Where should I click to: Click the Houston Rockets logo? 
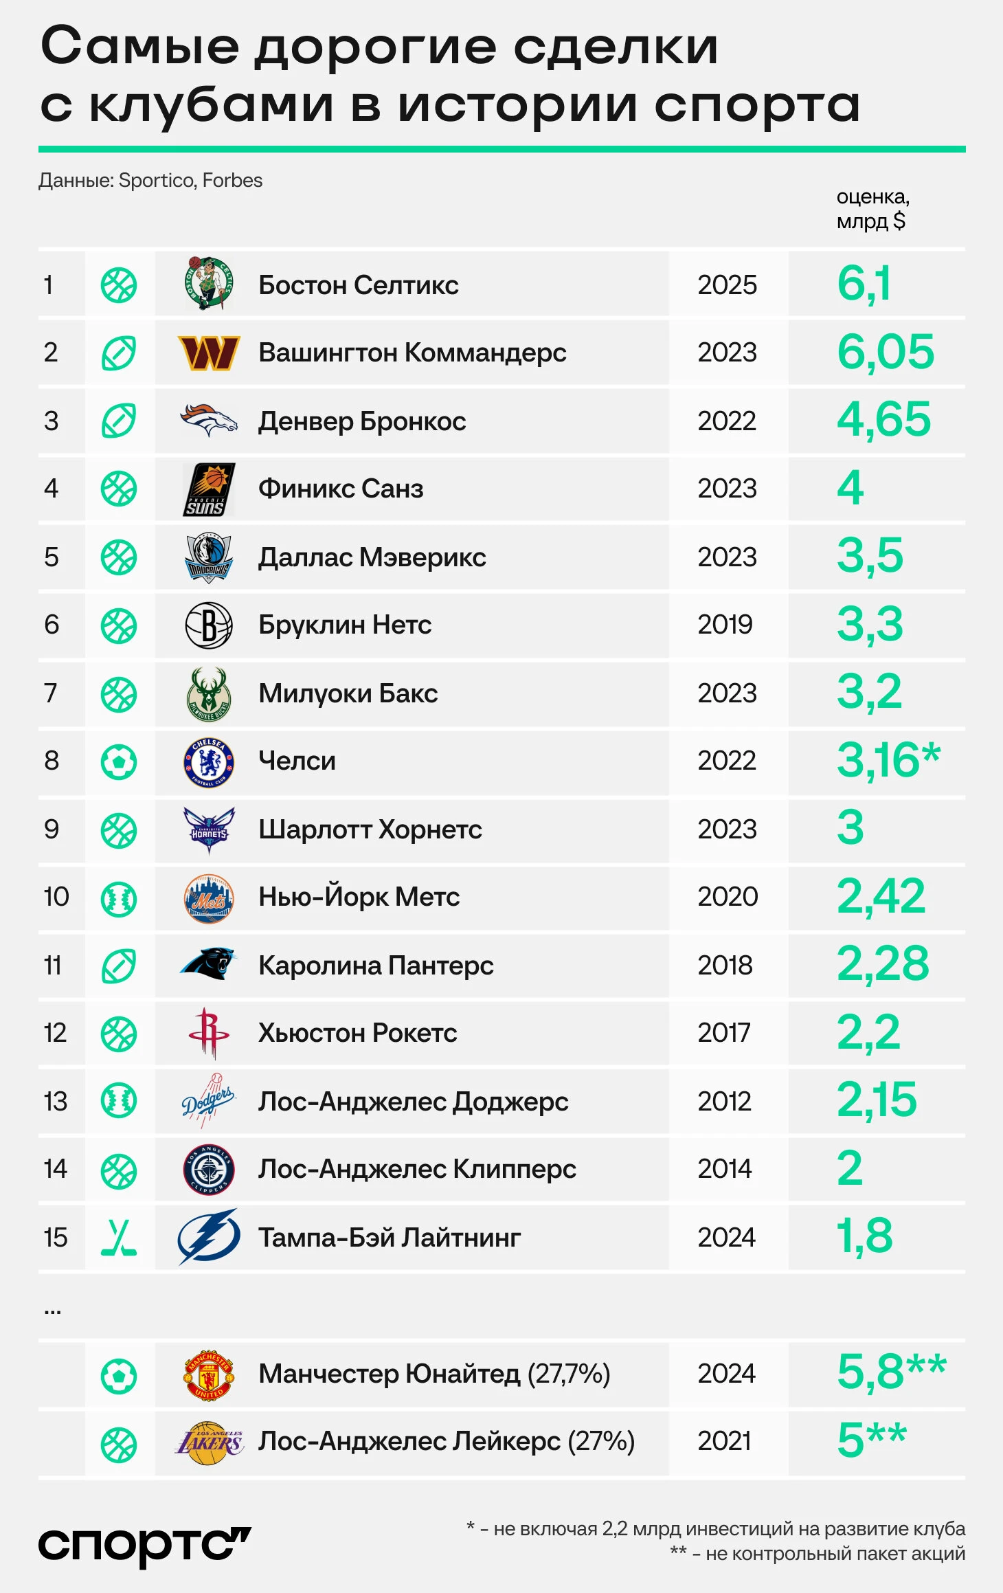point(209,1033)
